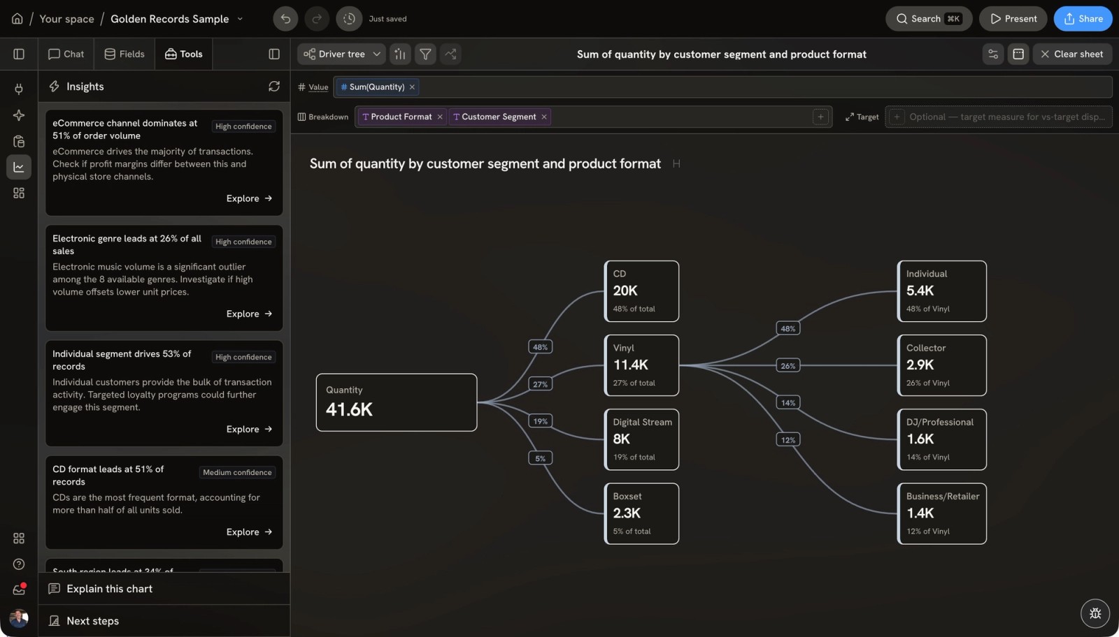Open the filter funnel icon

(425, 54)
